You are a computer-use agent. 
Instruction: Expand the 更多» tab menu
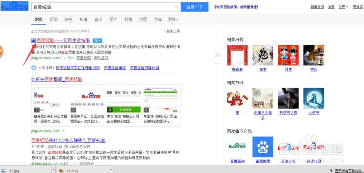point(173,20)
